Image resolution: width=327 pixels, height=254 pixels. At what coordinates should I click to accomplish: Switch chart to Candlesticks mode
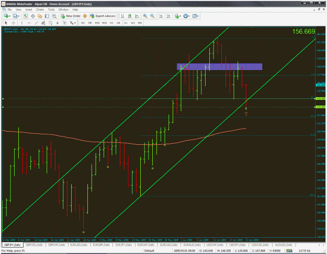pos(130,16)
